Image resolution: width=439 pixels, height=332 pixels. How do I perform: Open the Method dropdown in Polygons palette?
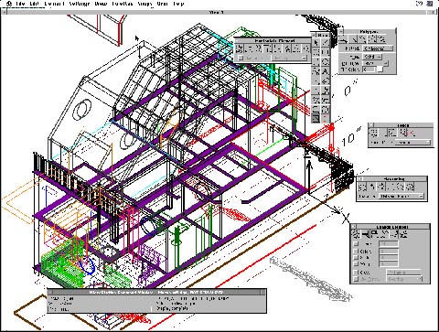(378, 48)
